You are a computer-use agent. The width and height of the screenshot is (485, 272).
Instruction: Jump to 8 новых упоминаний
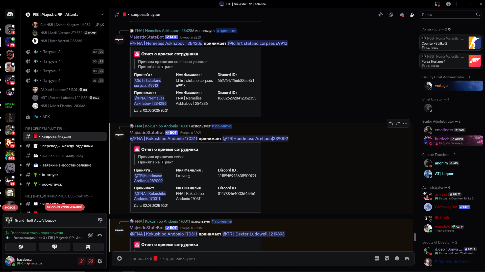(x=65, y=207)
